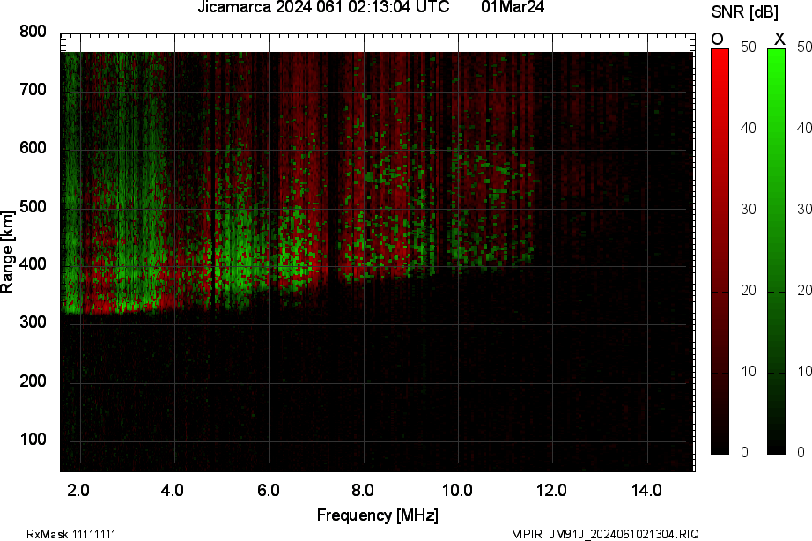
Task: Click the '01Mar24' date label
Action: pyautogui.click(x=513, y=8)
